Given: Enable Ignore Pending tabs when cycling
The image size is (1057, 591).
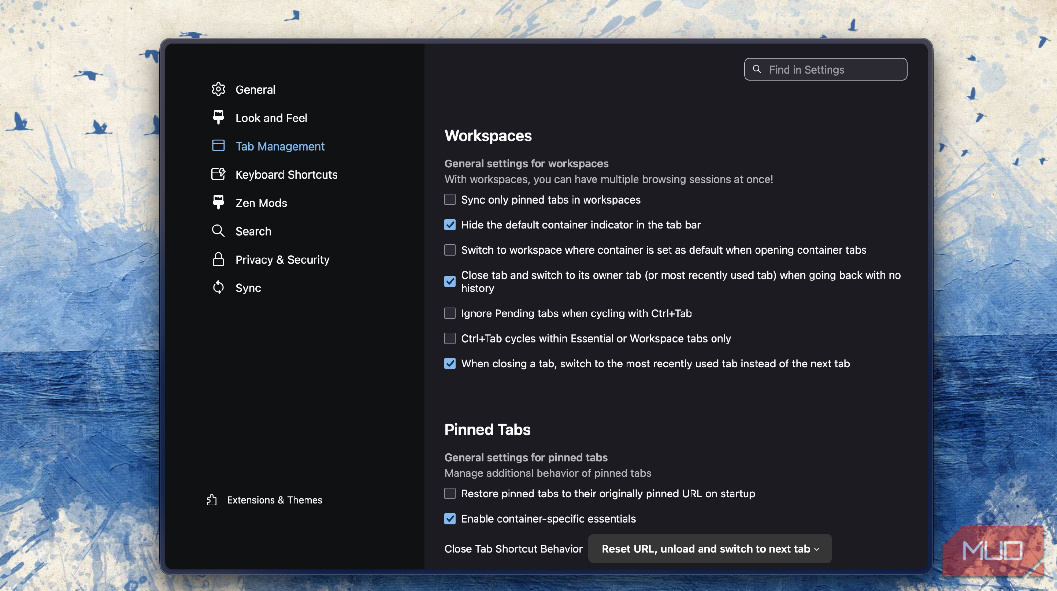Looking at the screenshot, I should pos(450,313).
